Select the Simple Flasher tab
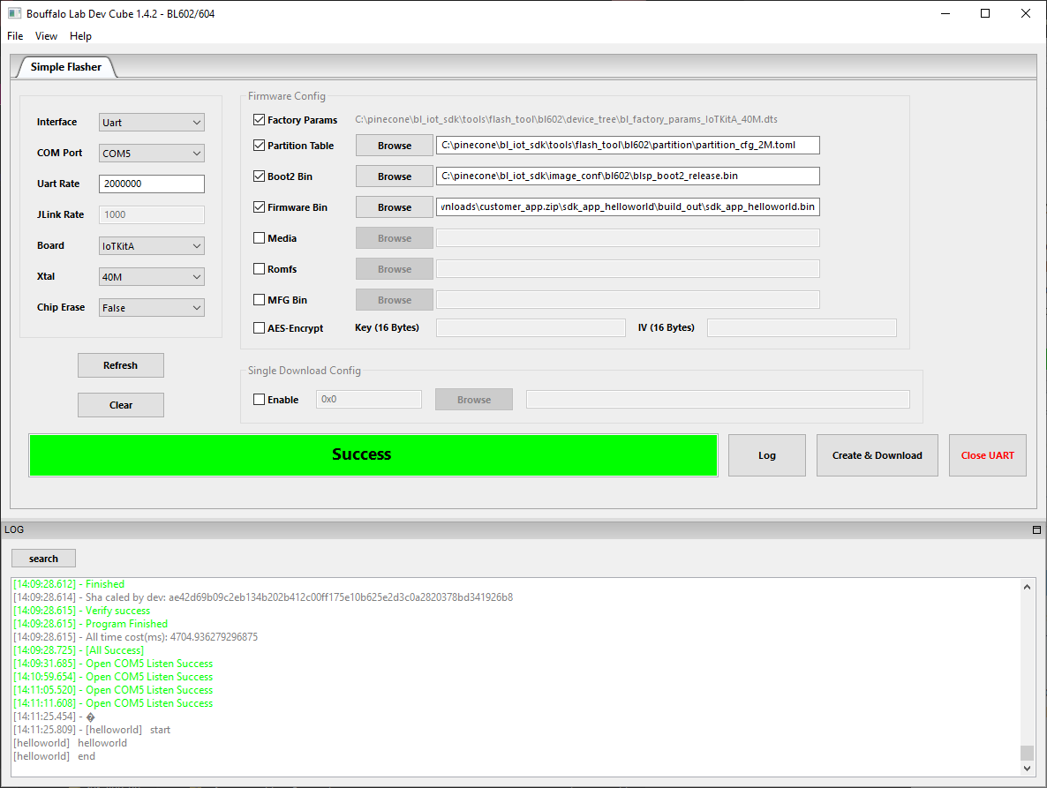The width and height of the screenshot is (1047, 788). point(66,67)
